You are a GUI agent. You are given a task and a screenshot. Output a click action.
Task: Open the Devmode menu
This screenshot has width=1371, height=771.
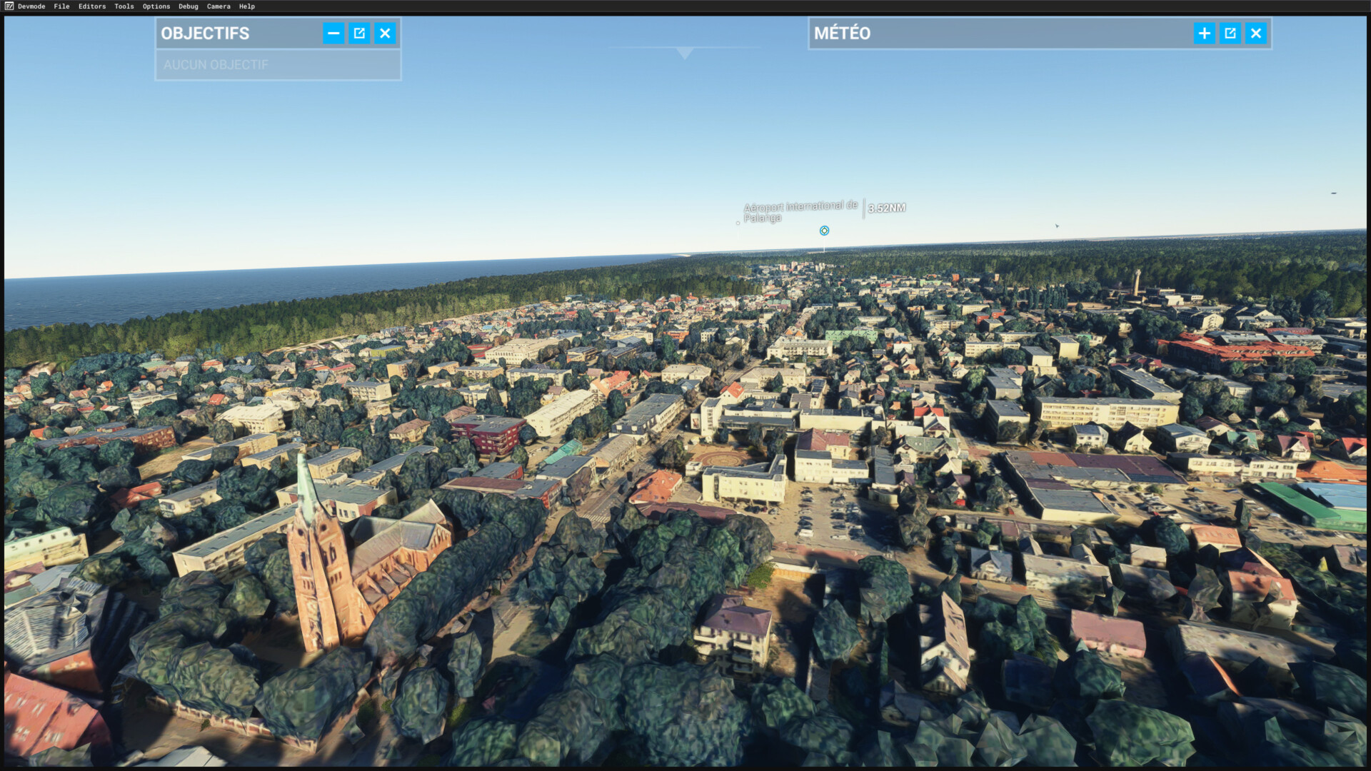(31, 6)
